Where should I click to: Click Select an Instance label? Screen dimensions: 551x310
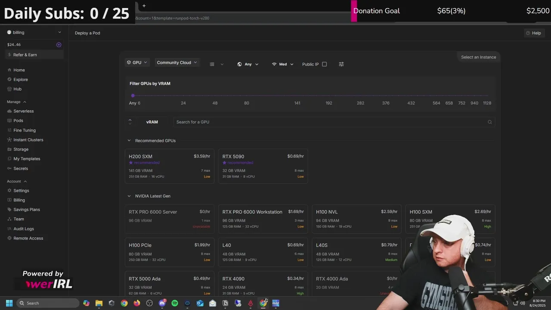click(478, 57)
